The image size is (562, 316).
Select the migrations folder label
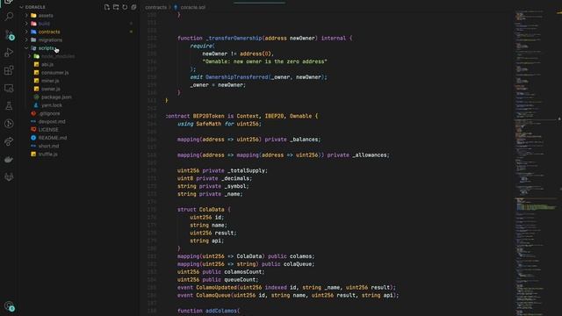50,39
